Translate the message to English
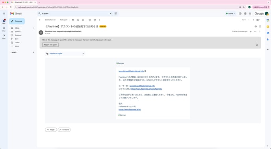 click(56, 53)
